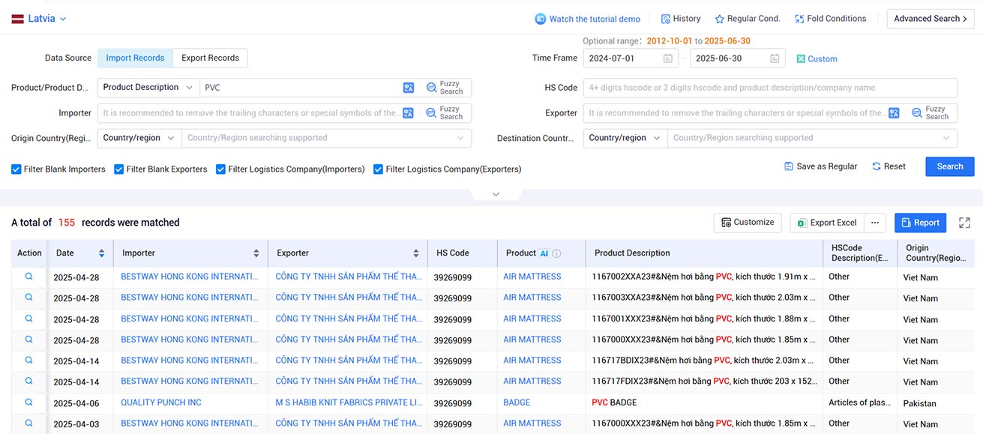
Task: Toggle Filter Logistics Company(Importers) checkbox
Action: click(x=220, y=169)
